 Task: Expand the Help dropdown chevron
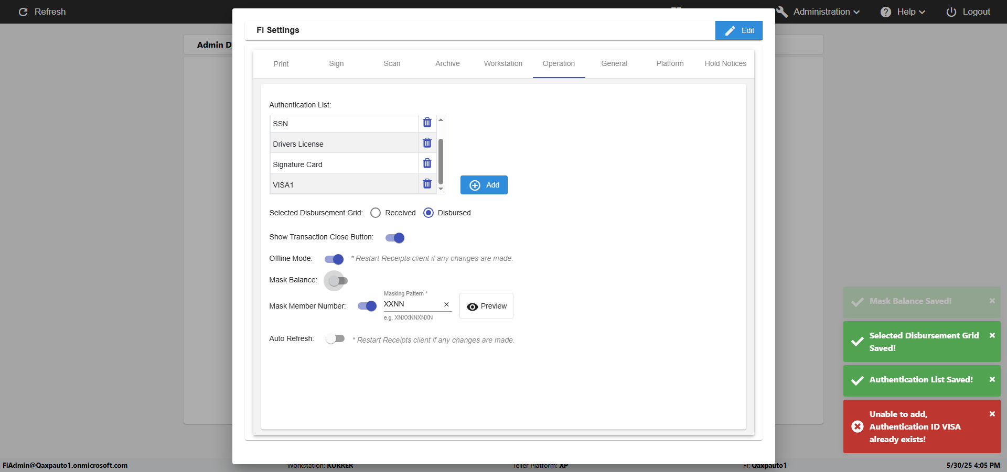tap(922, 12)
